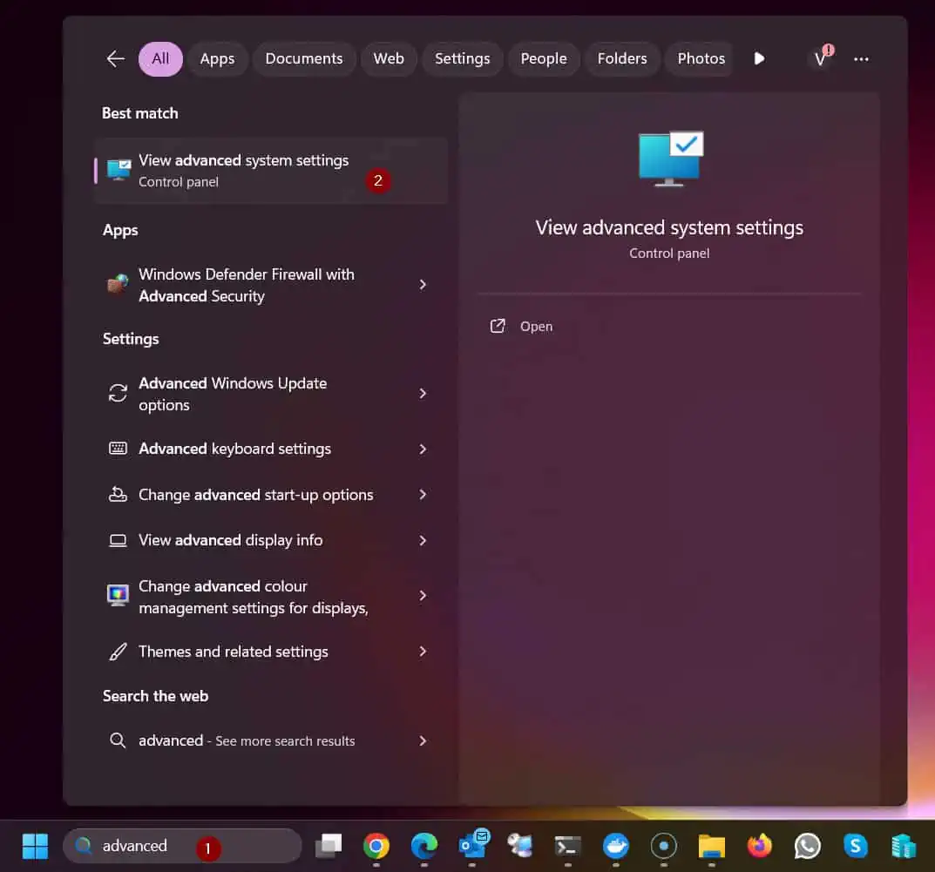The width and height of the screenshot is (935, 872).
Task: Click the update sync icon
Action: coord(118,393)
